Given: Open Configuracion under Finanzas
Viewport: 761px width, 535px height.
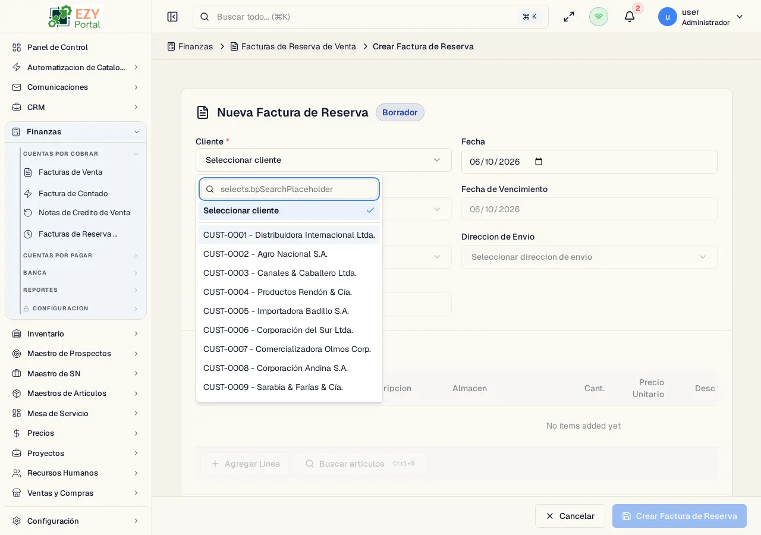Looking at the screenshot, I should coord(61,309).
